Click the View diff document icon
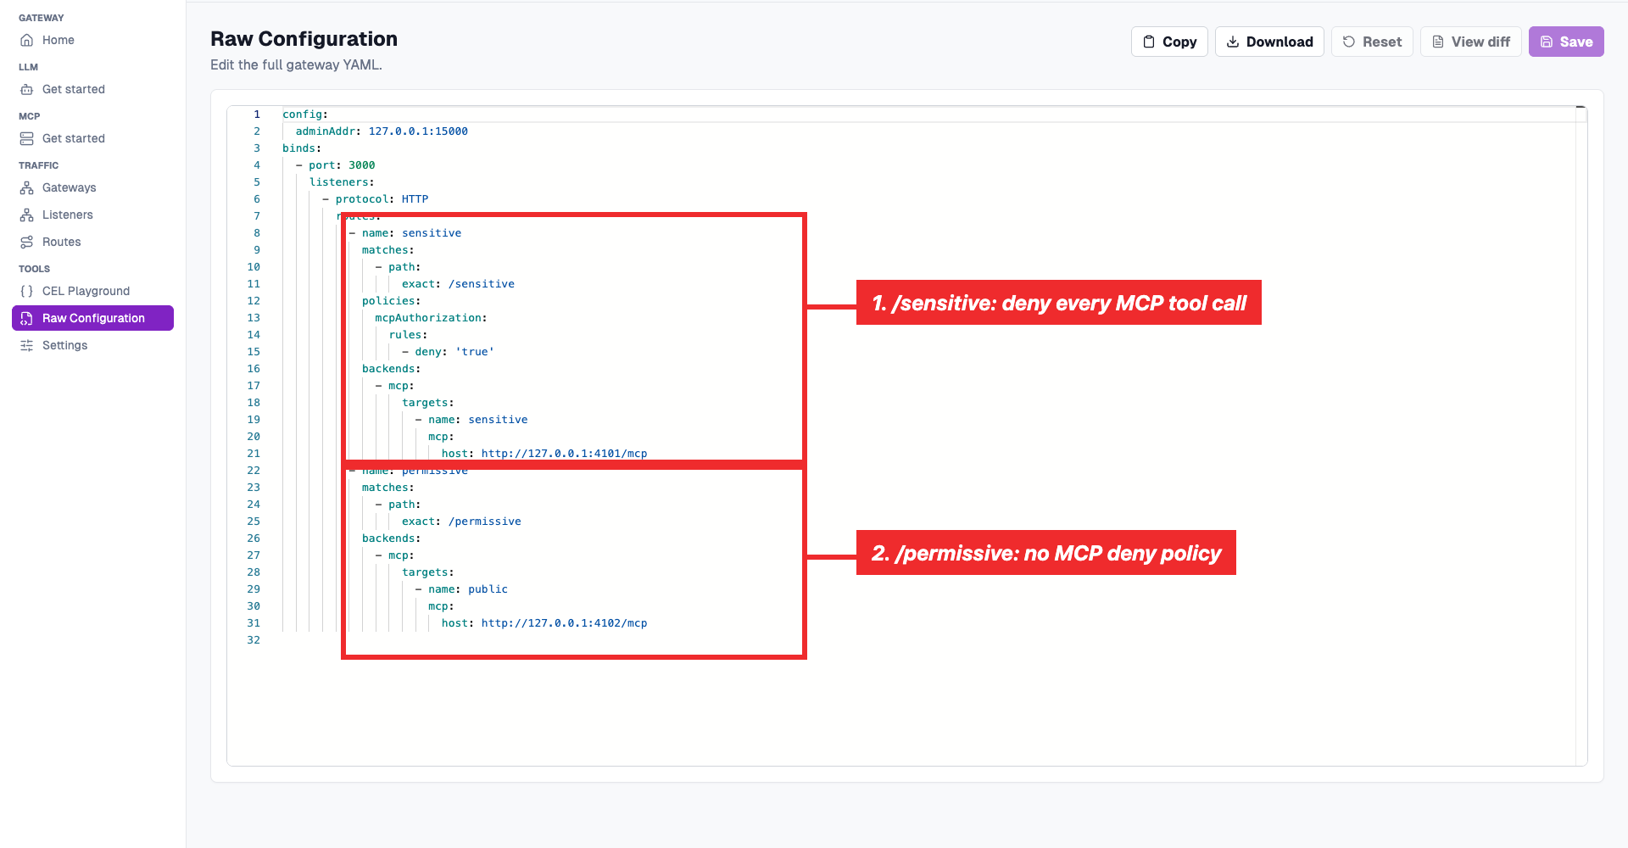The width and height of the screenshot is (1628, 848). (x=1438, y=42)
